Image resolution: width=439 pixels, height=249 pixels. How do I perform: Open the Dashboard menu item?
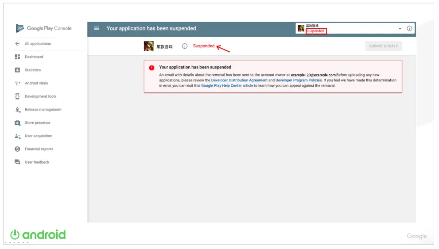coord(34,57)
